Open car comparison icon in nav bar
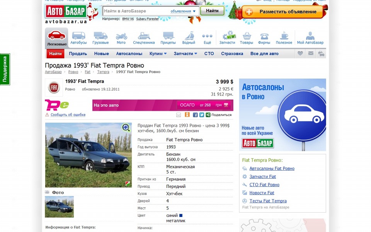Image resolution: width=371 pixels, height=232 pixels. (321, 53)
